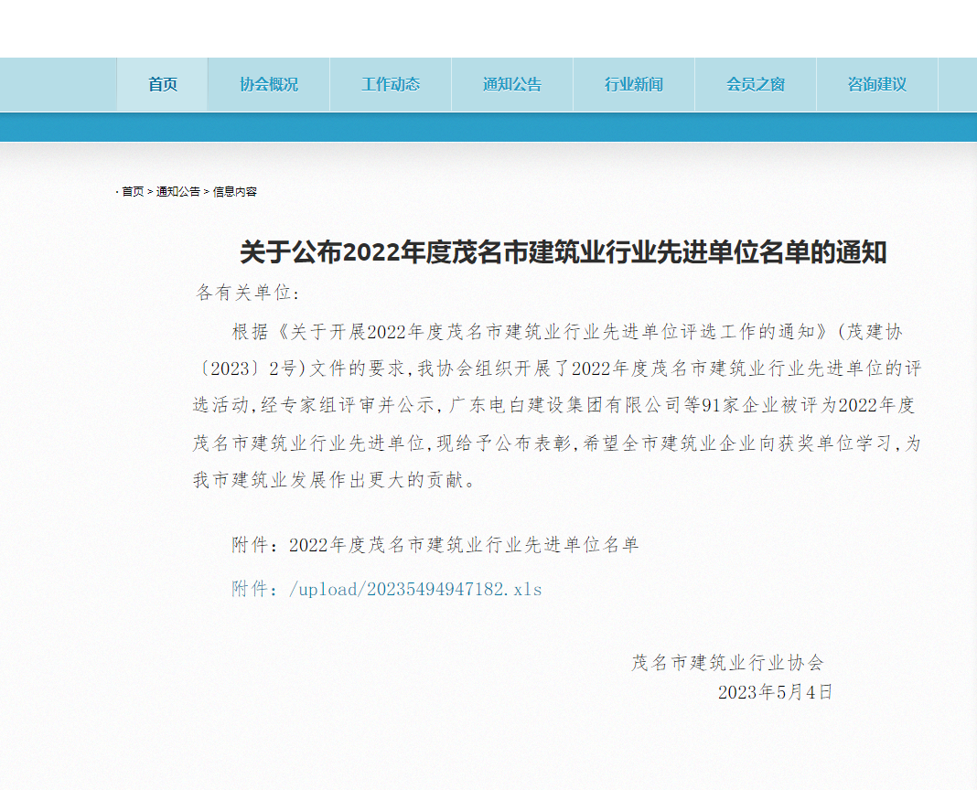The image size is (977, 790).
Task: Click the 茂名市建筑业协会 signature text
Action: click(x=727, y=663)
